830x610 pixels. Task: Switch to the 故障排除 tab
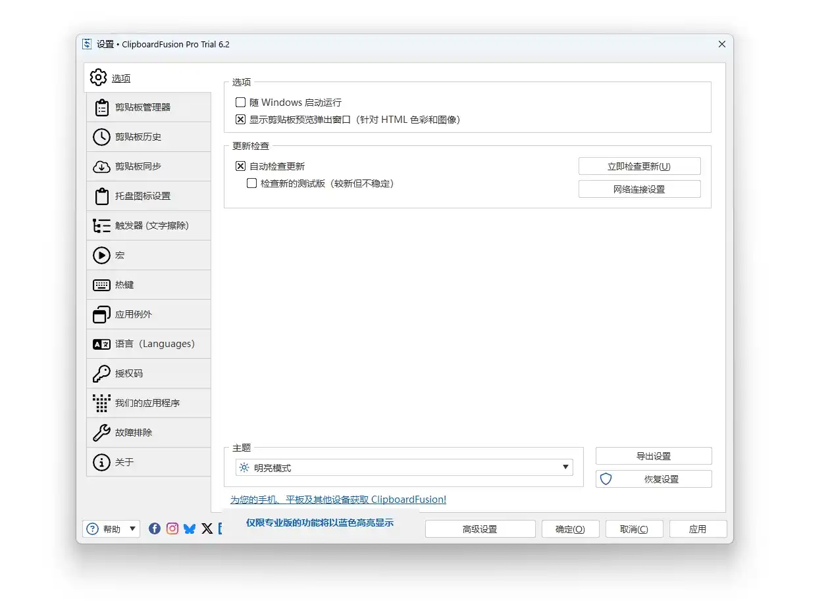pos(149,433)
